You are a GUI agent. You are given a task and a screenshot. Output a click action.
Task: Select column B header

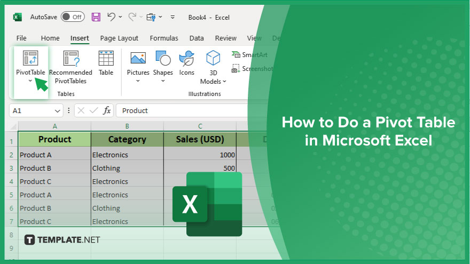click(128, 126)
